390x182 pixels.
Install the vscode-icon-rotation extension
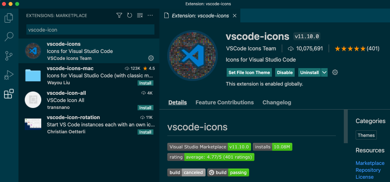(146, 132)
